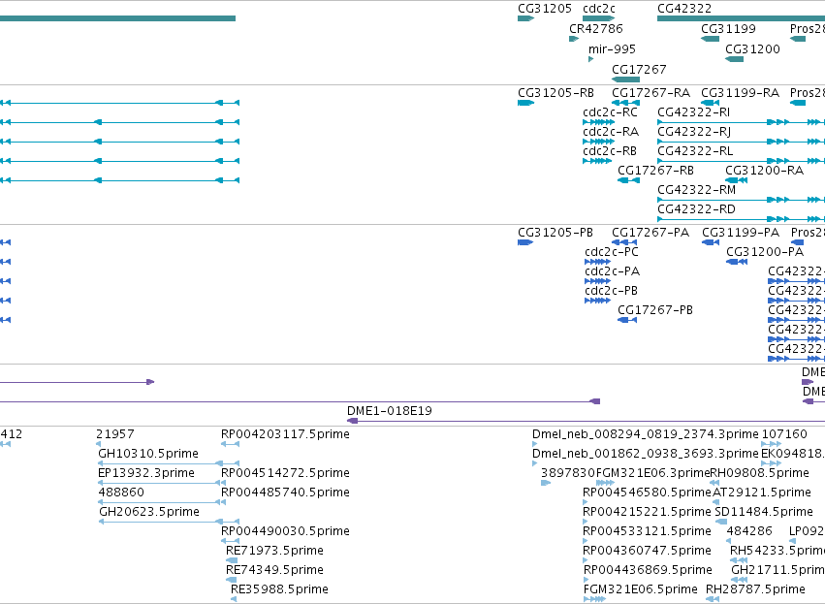
Task: Open EST RE74349.5prime
Action: (x=274, y=570)
